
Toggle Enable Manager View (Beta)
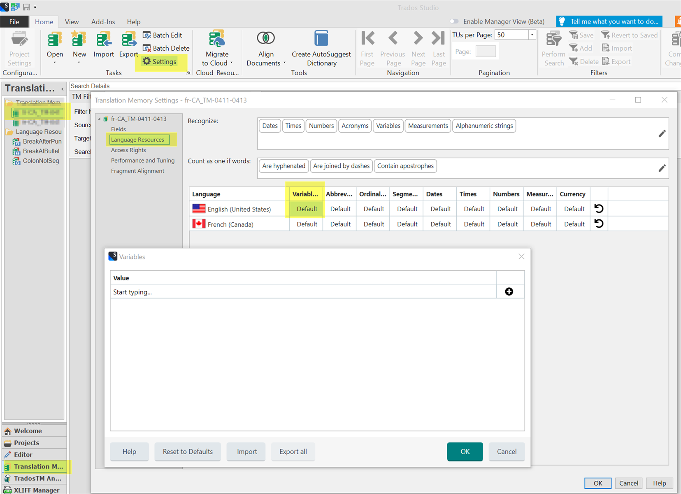click(x=454, y=21)
